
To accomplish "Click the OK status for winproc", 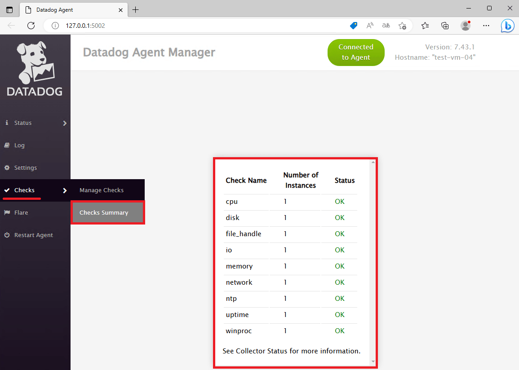I will pos(340,330).
